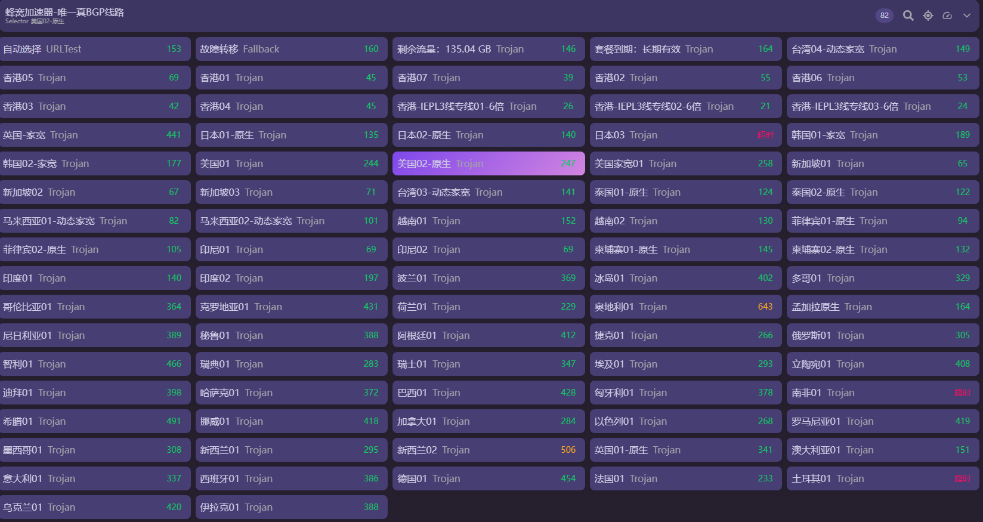Click timeout label on 南非01 node
The width and height of the screenshot is (983, 522).
coord(962,393)
